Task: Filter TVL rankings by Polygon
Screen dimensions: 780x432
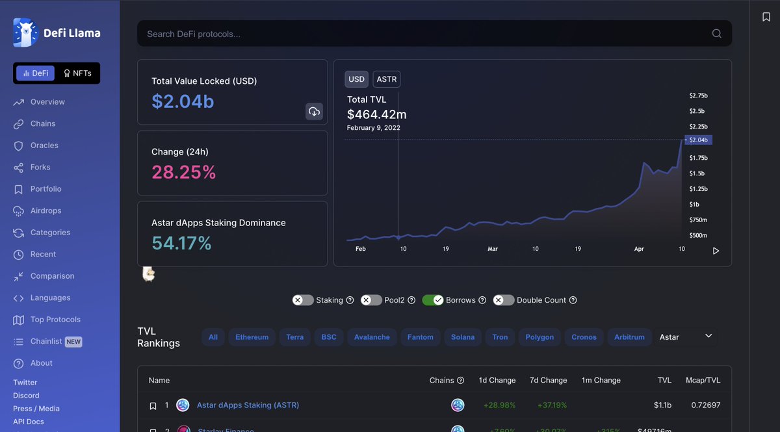Action: pos(539,337)
